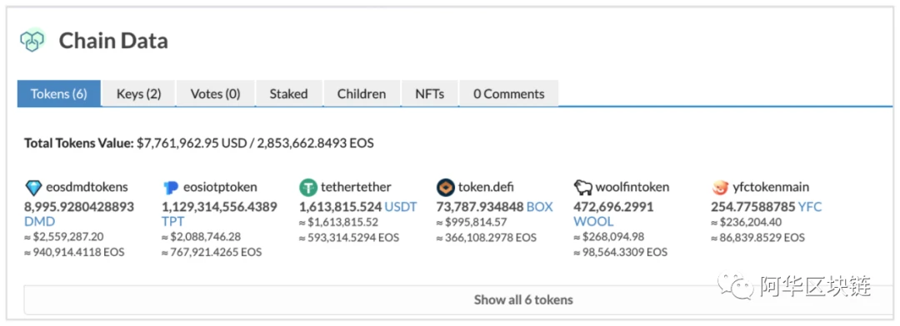Click the Chain Data hexagon logo icon
The width and height of the screenshot is (900, 326).
click(x=32, y=40)
